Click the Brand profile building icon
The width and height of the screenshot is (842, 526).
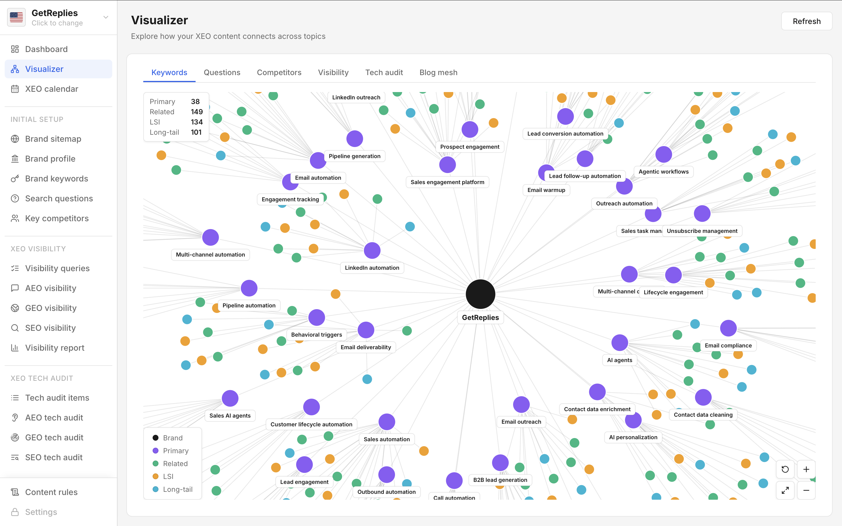point(15,159)
